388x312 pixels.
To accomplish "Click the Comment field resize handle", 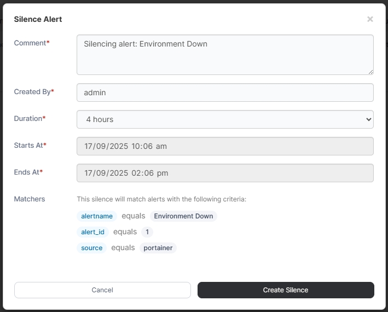I will (370, 72).
